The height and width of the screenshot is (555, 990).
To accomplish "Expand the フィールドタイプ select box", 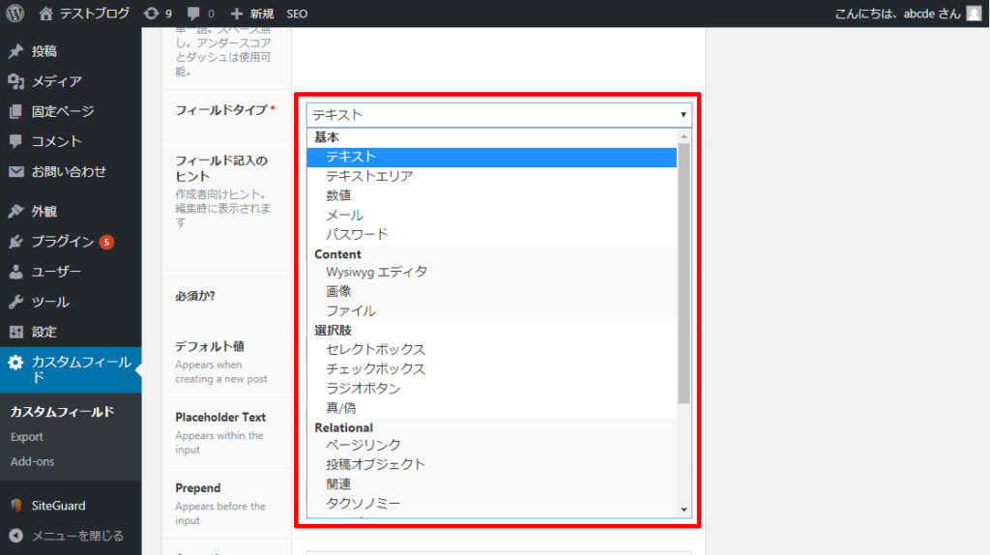I will [499, 114].
